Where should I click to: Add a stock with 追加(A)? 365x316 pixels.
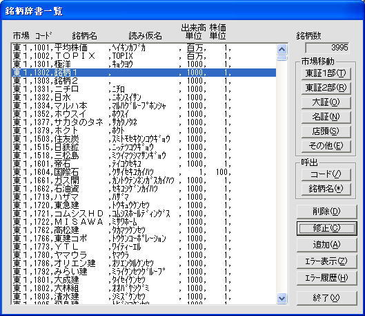tap(326, 245)
